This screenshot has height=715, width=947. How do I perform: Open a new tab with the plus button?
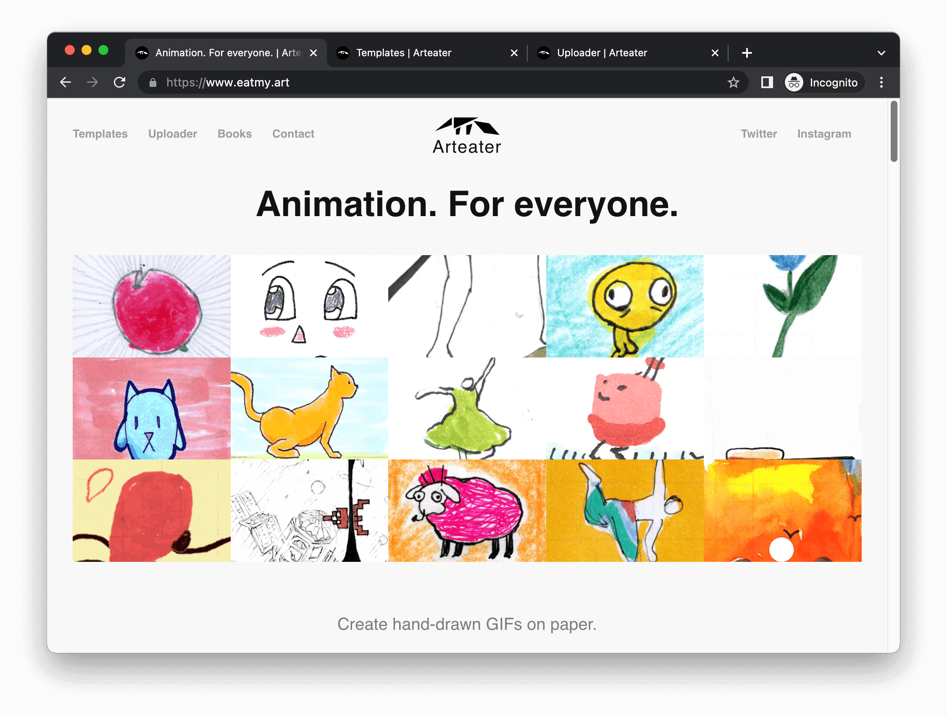coord(747,52)
